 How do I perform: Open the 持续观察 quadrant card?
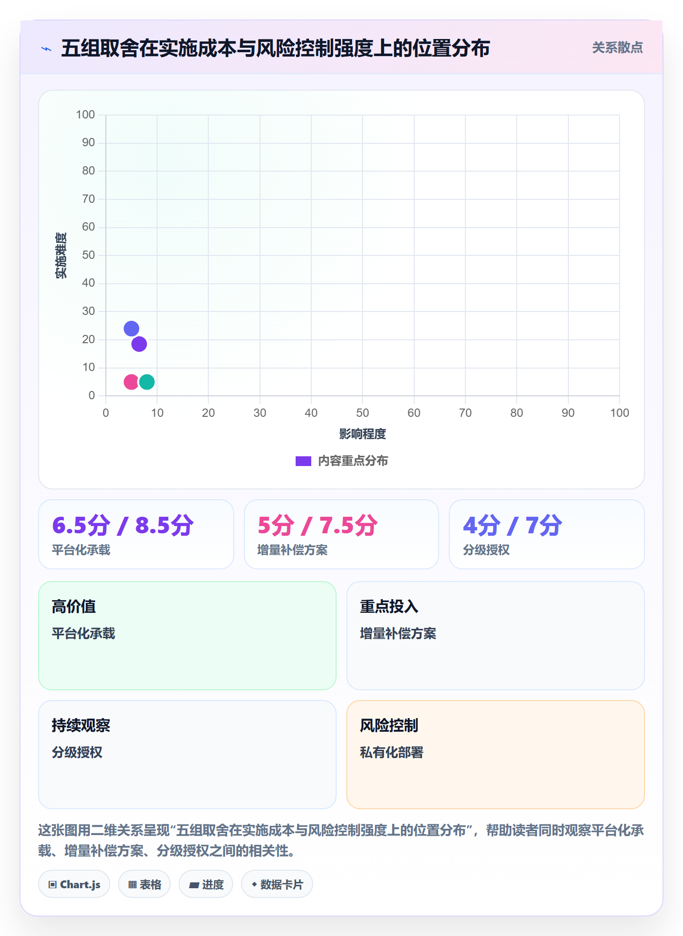pyautogui.click(x=187, y=755)
